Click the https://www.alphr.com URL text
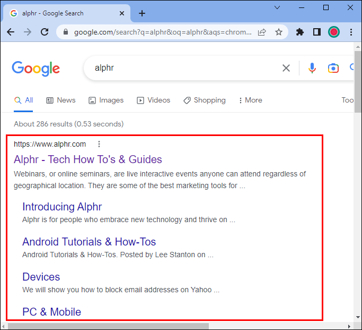The height and width of the screenshot is (330, 362). [x=50, y=144]
